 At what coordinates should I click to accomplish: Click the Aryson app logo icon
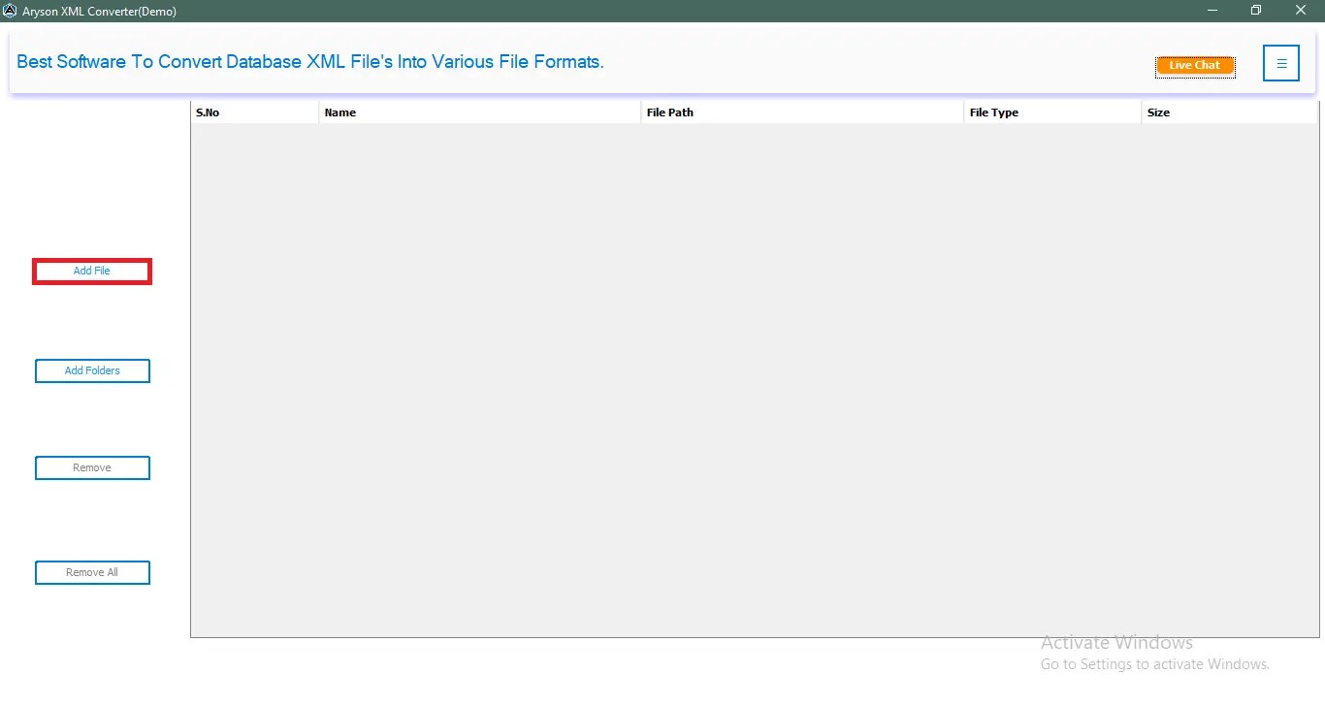click(x=10, y=11)
